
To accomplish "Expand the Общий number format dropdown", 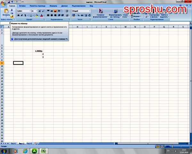I will point(90,11).
